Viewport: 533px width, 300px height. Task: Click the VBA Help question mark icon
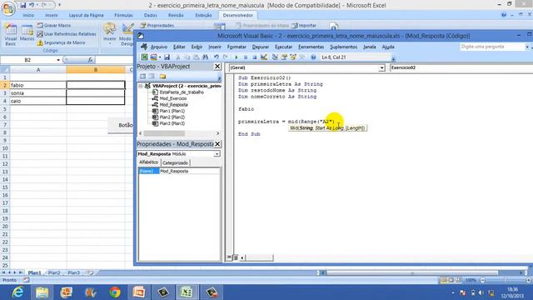coord(313,57)
